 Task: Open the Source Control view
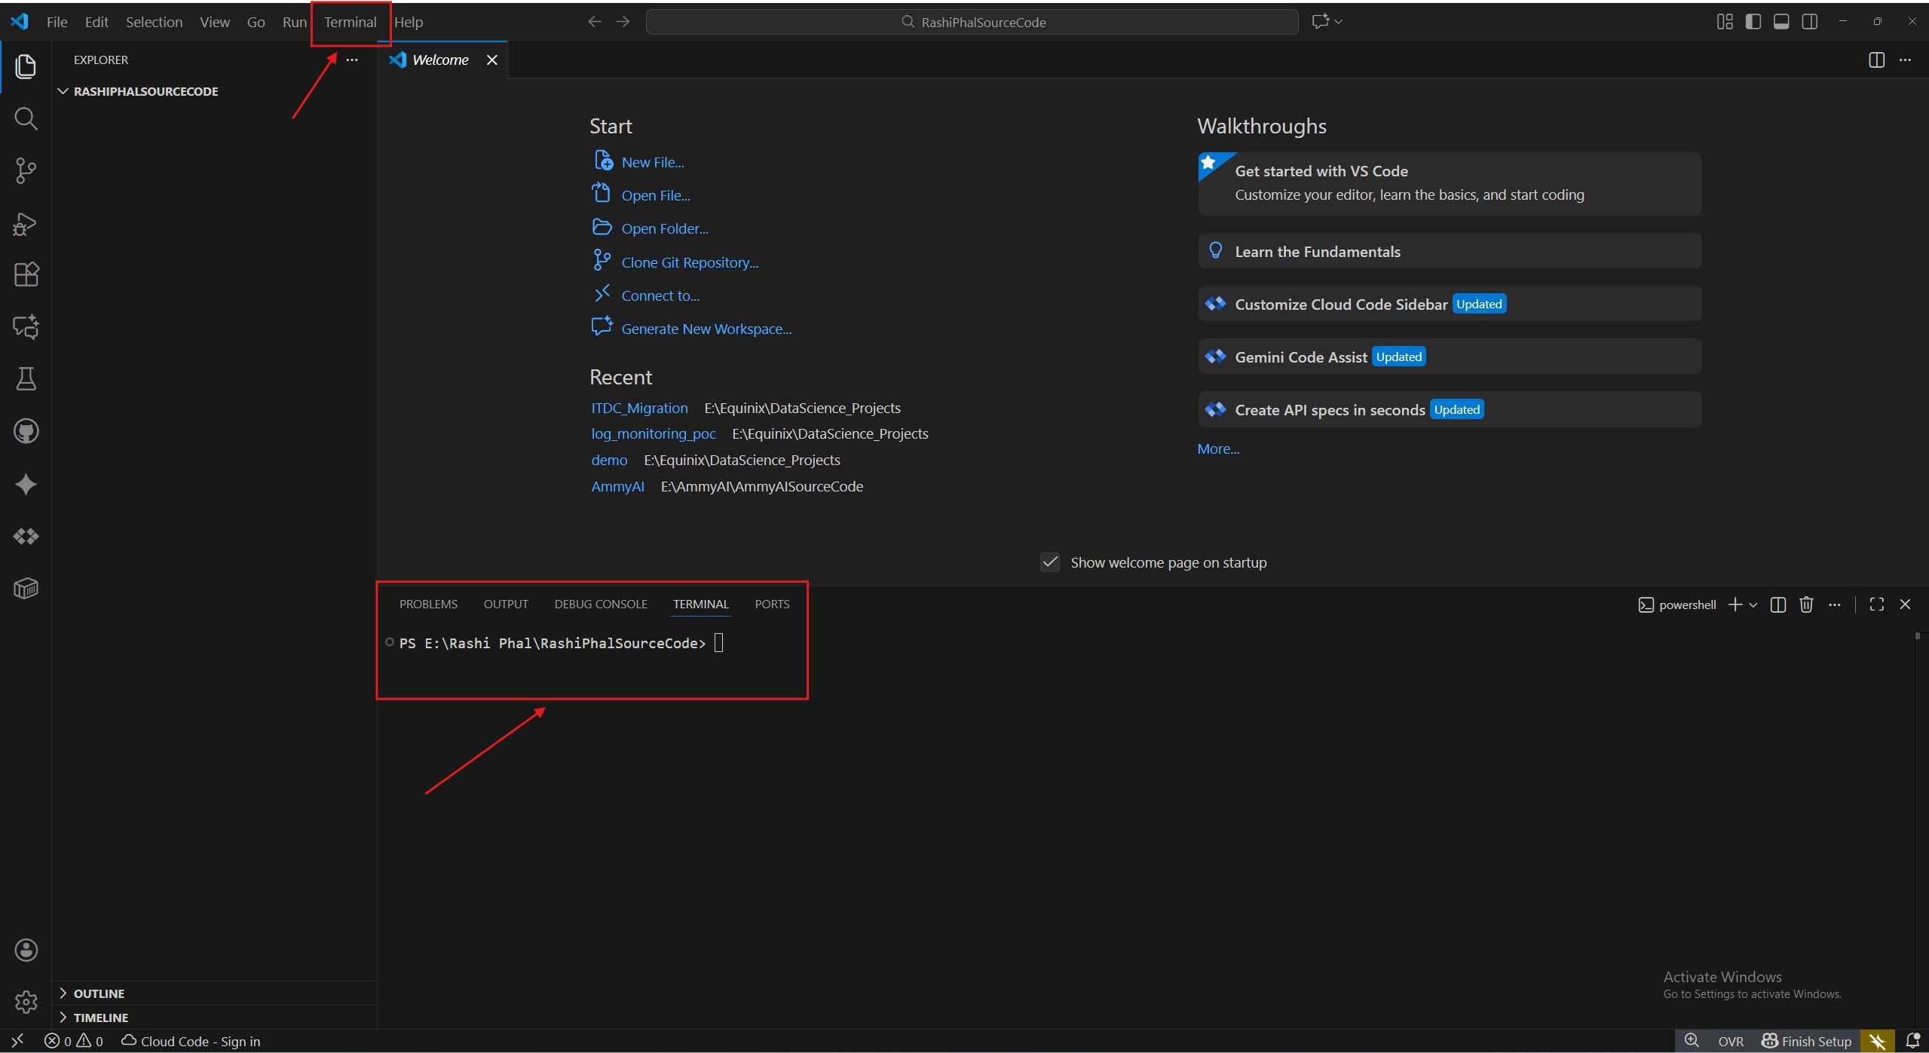pos(26,171)
